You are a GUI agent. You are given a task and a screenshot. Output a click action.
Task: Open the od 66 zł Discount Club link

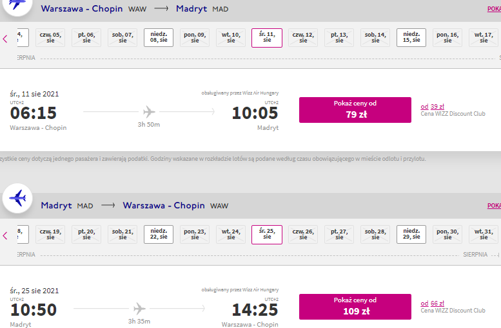click(432, 303)
